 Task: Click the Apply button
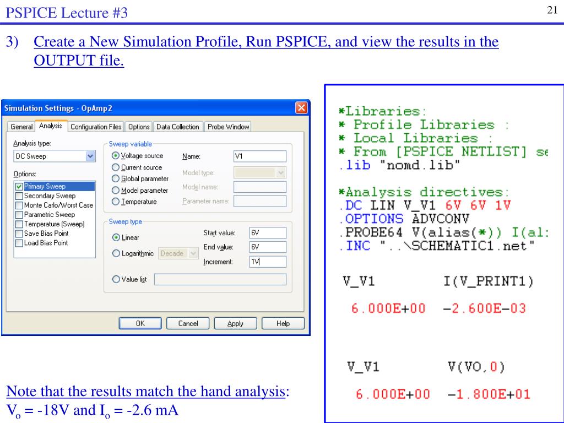click(235, 323)
